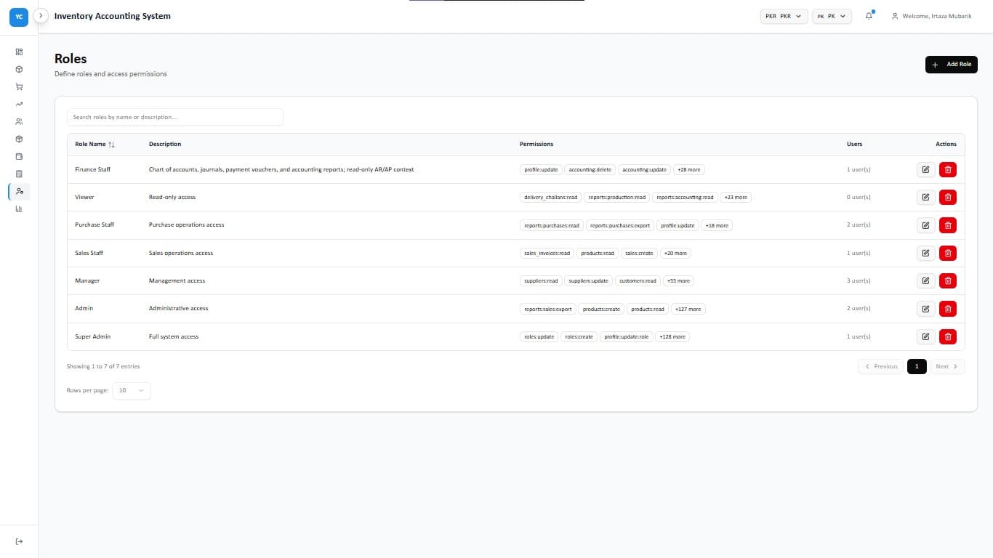Expand "+28 more" permissions for Finance Staff
The image size is (993, 558).
(x=688, y=169)
